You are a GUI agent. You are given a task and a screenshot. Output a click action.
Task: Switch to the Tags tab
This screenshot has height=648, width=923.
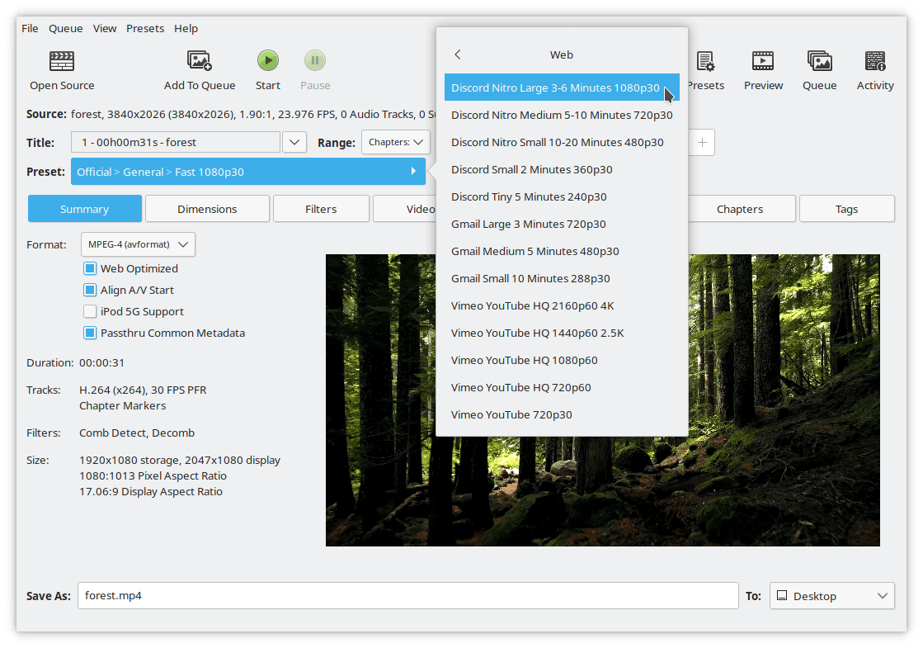click(846, 209)
